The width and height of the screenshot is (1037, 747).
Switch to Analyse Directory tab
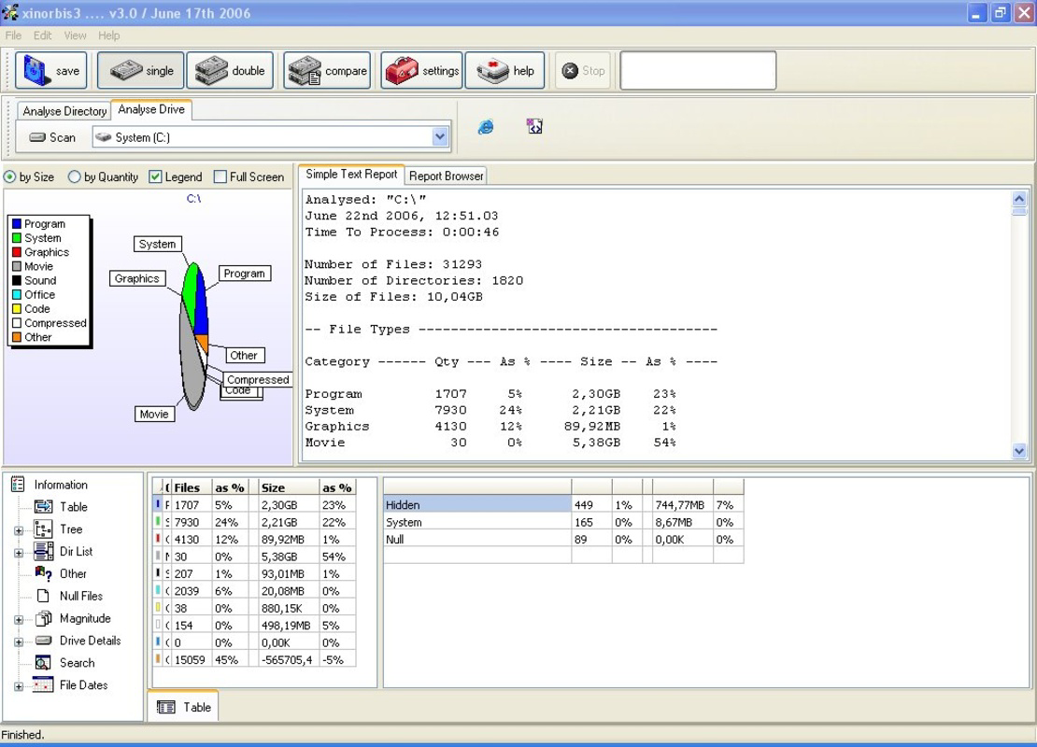(x=64, y=111)
